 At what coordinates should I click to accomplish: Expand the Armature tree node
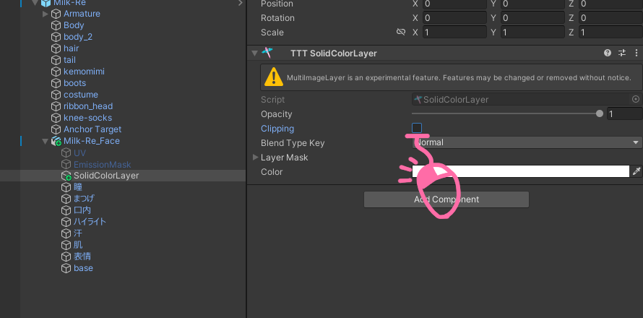tap(46, 14)
